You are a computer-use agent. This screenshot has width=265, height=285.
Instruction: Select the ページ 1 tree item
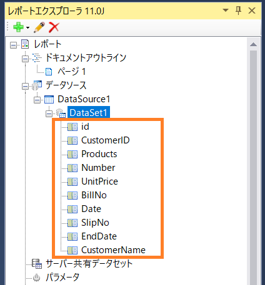point(71,72)
